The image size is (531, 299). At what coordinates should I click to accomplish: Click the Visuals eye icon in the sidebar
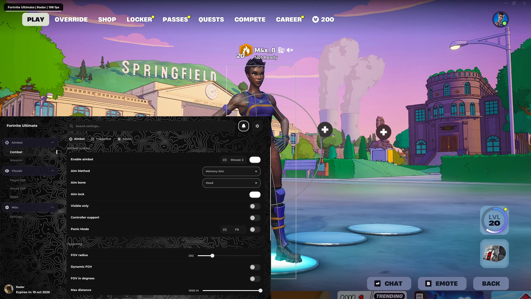pos(7,171)
